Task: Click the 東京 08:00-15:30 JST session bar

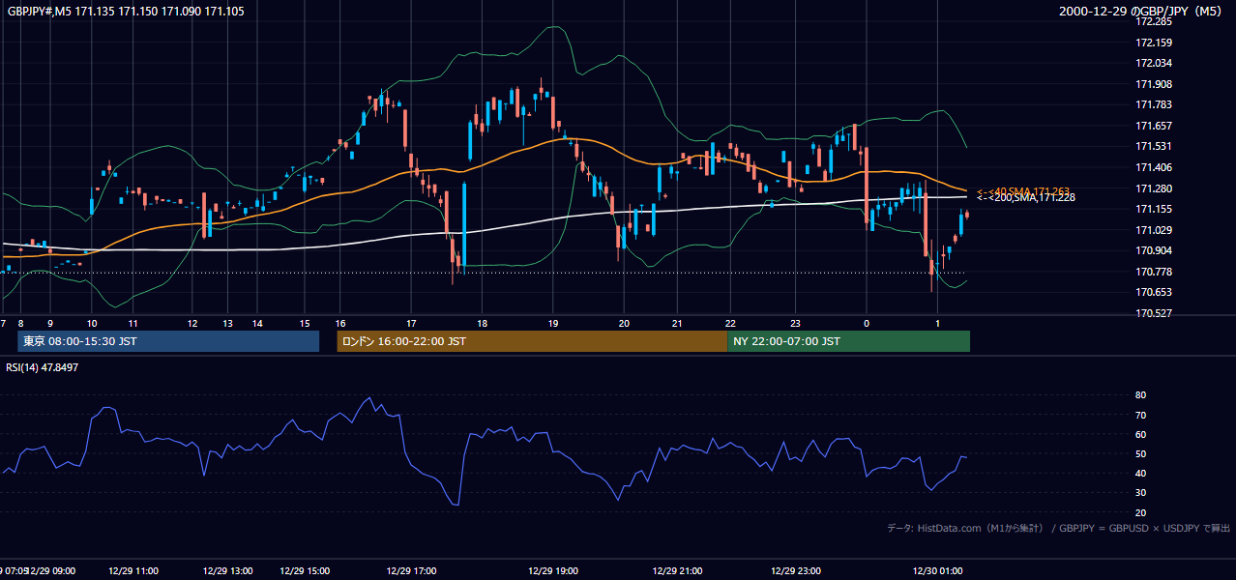Action: coord(168,341)
